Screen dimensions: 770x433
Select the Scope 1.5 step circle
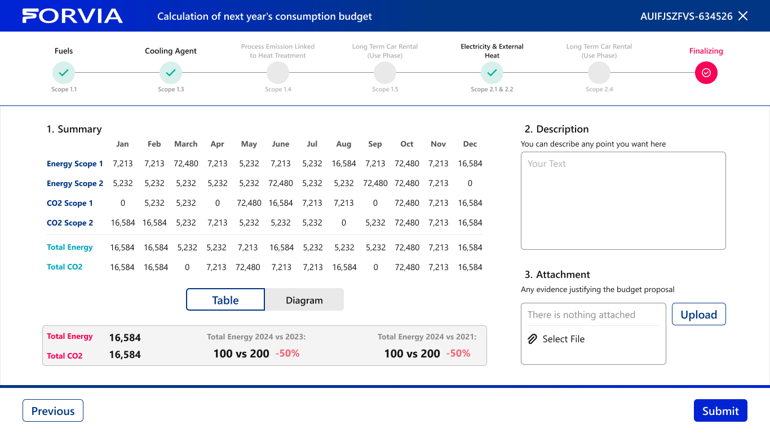click(385, 73)
